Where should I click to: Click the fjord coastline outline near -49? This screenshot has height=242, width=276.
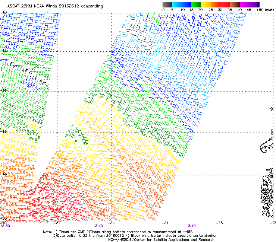pos(267,192)
